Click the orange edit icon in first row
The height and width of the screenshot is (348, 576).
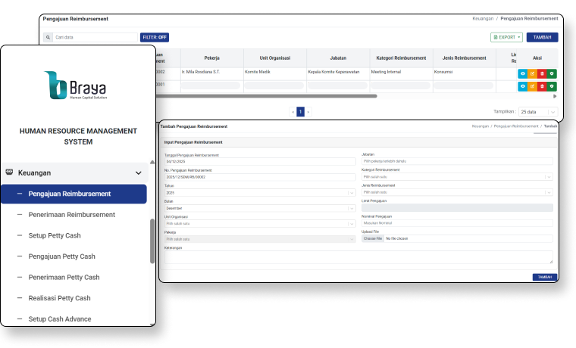coord(532,73)
